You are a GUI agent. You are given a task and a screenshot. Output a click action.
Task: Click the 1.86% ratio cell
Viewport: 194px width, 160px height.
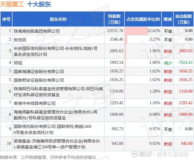coord(143,63)
